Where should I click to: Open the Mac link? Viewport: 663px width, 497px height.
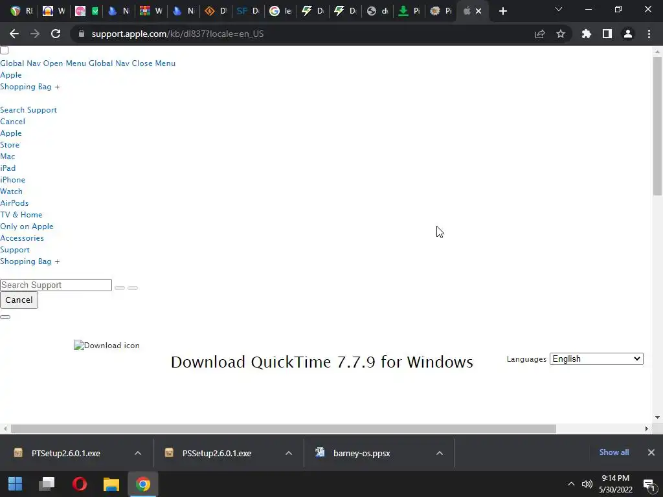pyautogui.click(x=8, y=157)
